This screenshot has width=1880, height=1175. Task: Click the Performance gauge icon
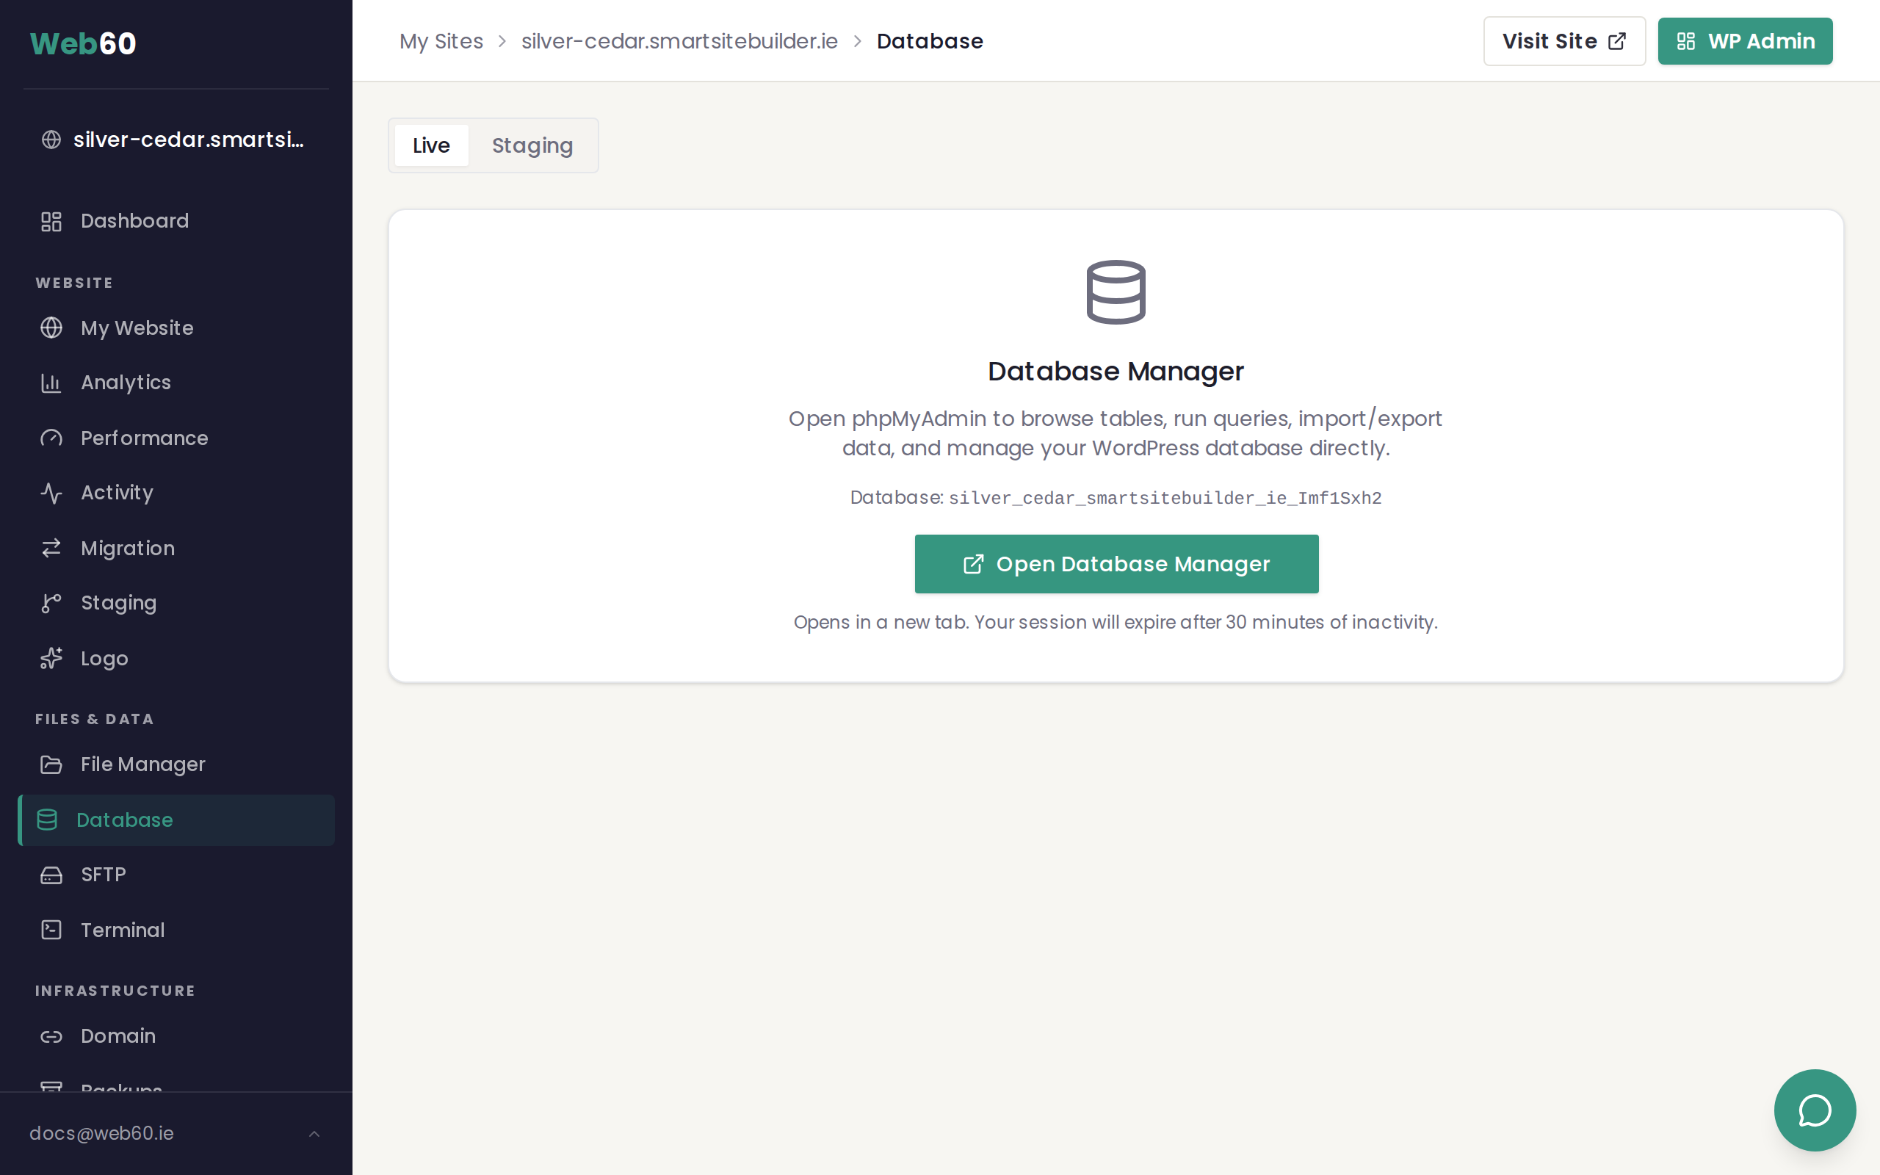[51, 438]
